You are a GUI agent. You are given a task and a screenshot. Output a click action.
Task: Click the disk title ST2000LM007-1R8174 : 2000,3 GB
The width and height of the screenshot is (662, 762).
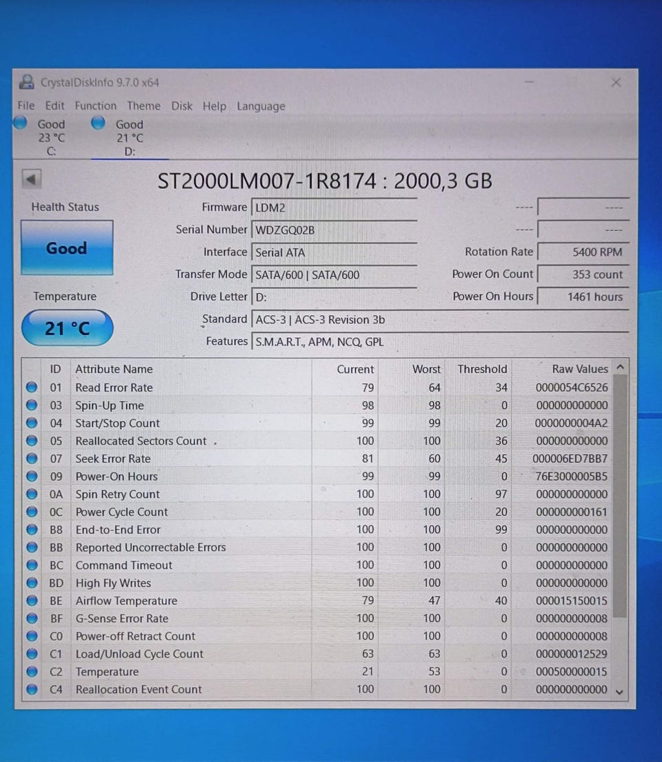(325, 181)
